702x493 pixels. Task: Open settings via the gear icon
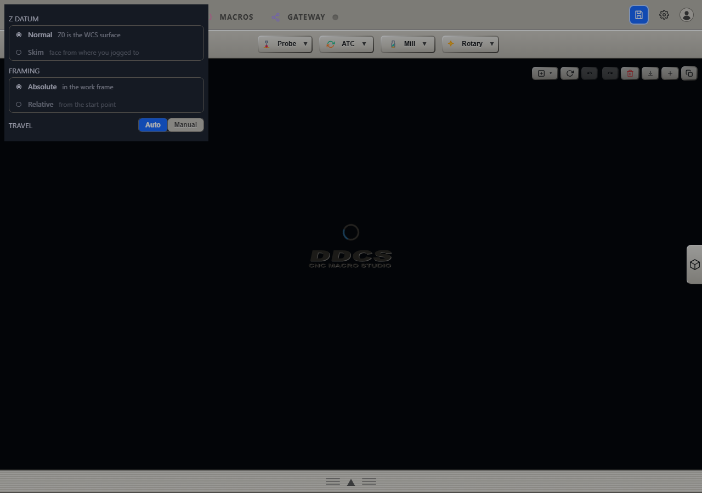664,15
